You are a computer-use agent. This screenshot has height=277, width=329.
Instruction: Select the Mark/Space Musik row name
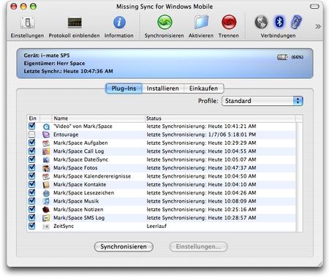tap(76, 201)
